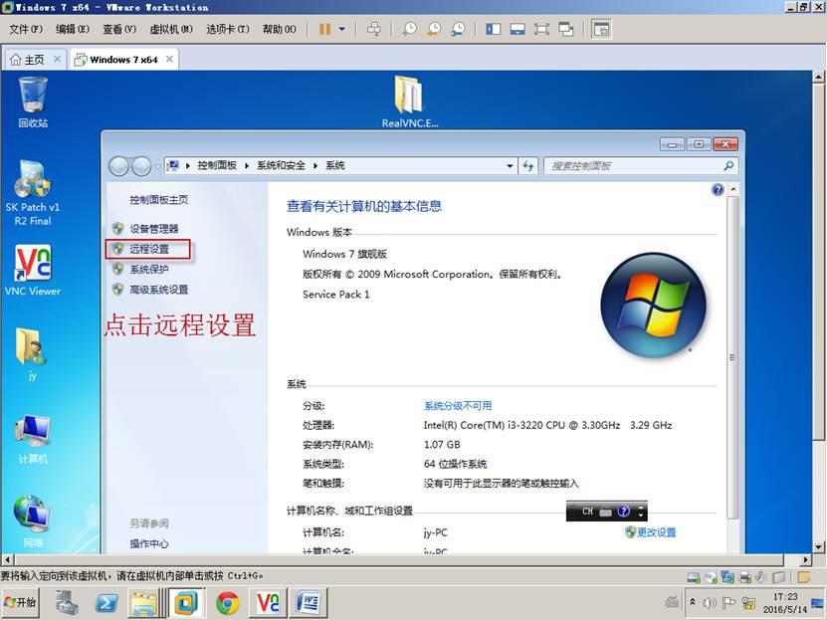Open the 选项卡(T) menu
Image resolution: width=827 pixels, height=620 pixels.
[227, 29]
